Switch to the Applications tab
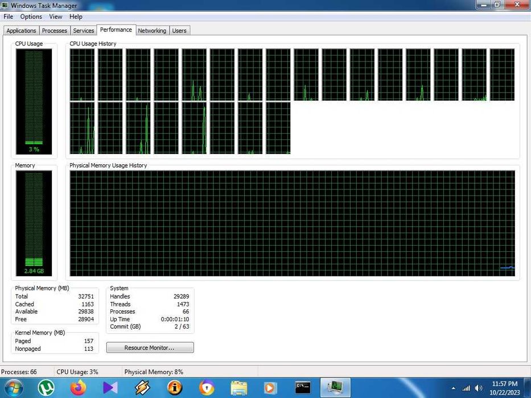This screenshot has height=398, width=531. point(21,31)
